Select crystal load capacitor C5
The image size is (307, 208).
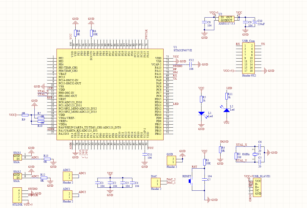[x=260, y=162]
